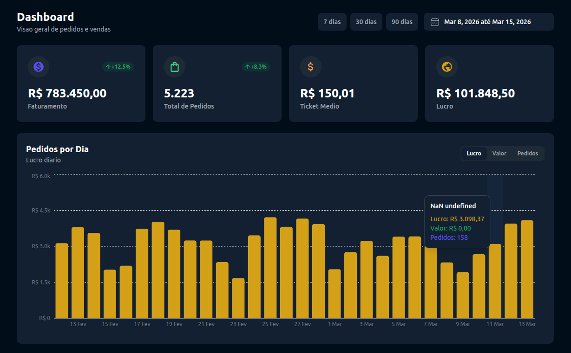571x353 pixels.
Task: Click the +8.3% growth badge
Action: pos(256,67)
